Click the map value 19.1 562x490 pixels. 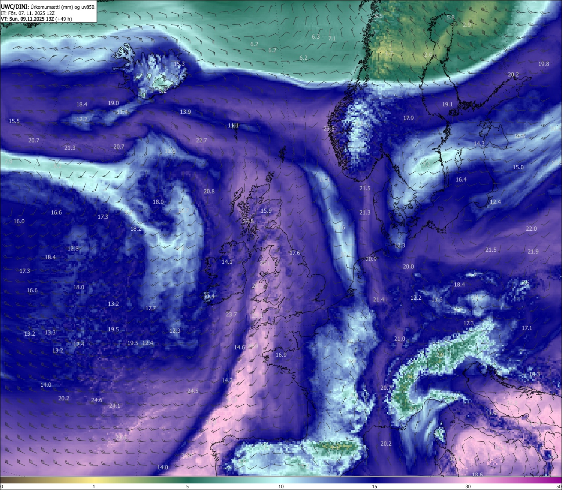coord(447,105)
